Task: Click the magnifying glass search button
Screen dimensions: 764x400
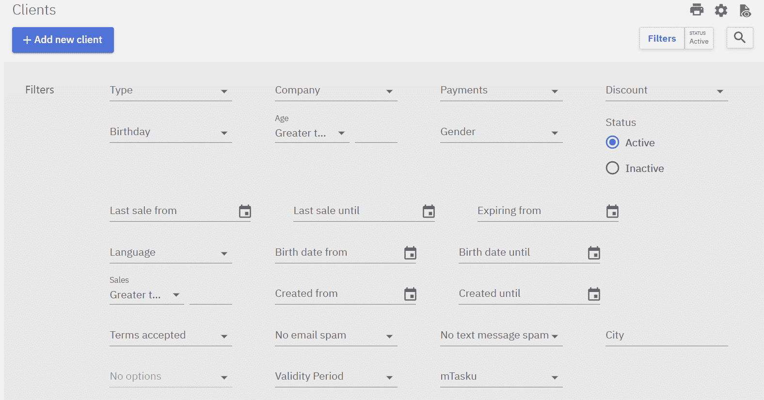Action: tap(739, 38)
